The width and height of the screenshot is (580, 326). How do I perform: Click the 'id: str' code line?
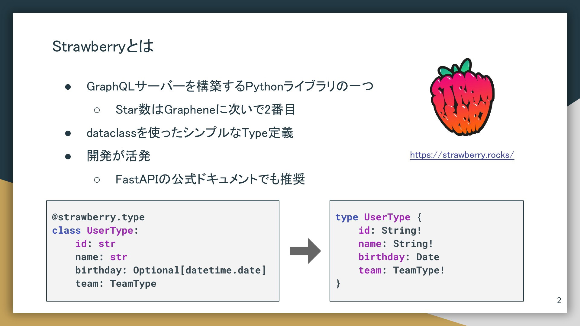tap(95, 244)
